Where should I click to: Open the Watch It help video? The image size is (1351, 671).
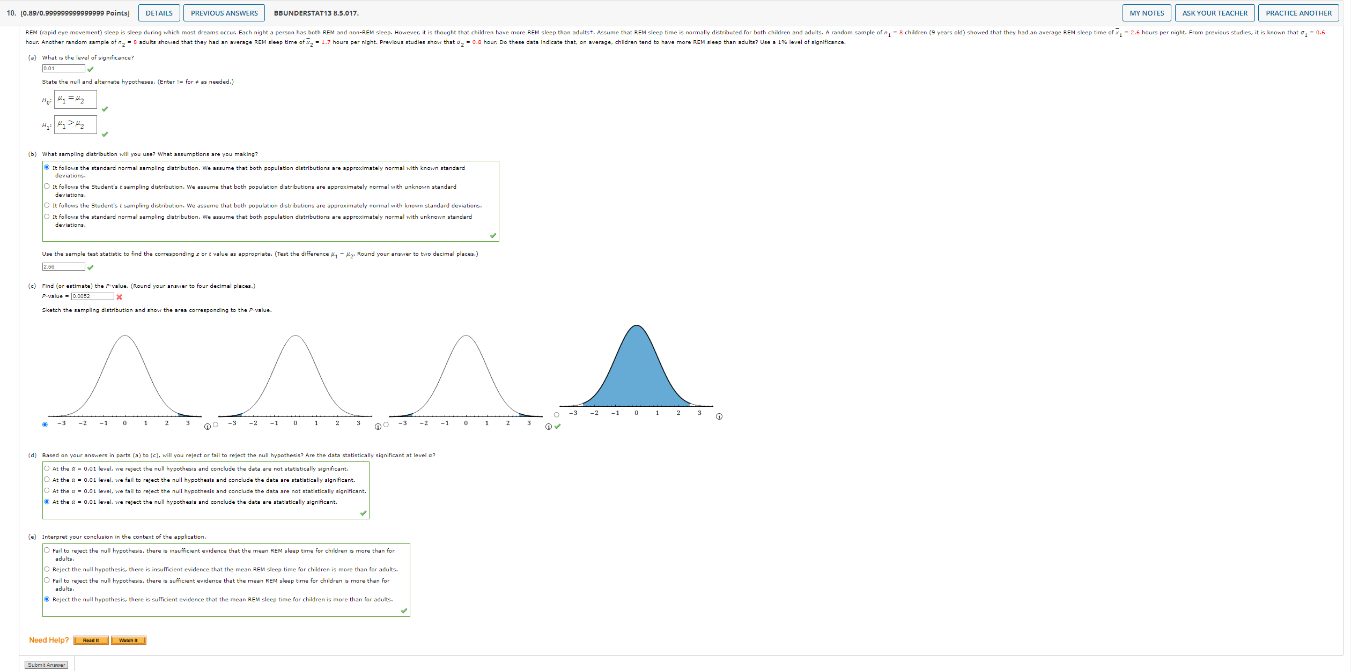pos(128,640)
